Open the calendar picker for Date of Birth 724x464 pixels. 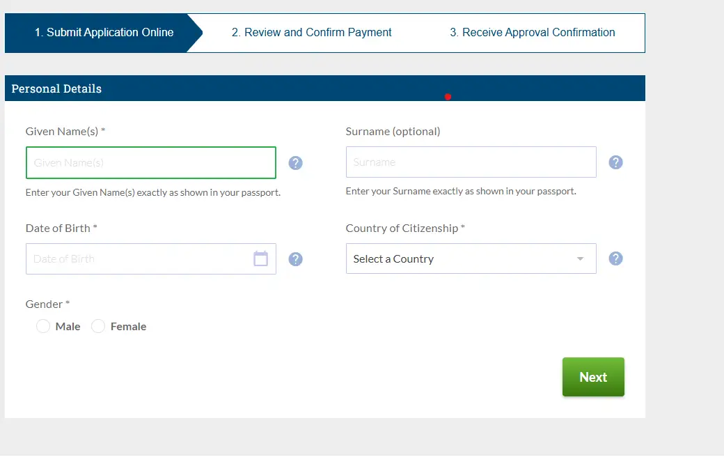click(x=260, y=258)
